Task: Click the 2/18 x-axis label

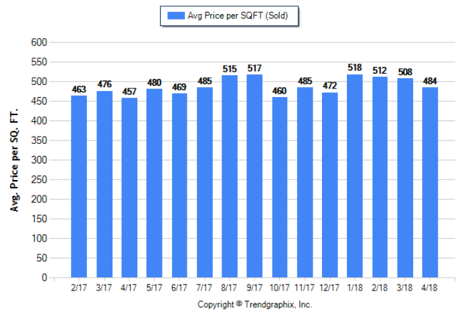Action: pyautogui.click(x=380, y=288)
